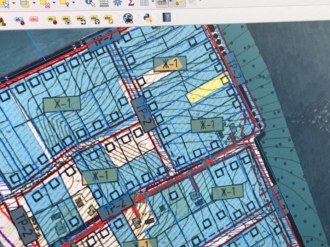The width and height of the screenshot is (330, 247).
Task: Toggle the Pin/Unpin Labels tool
Action: (x=52, y=20)
